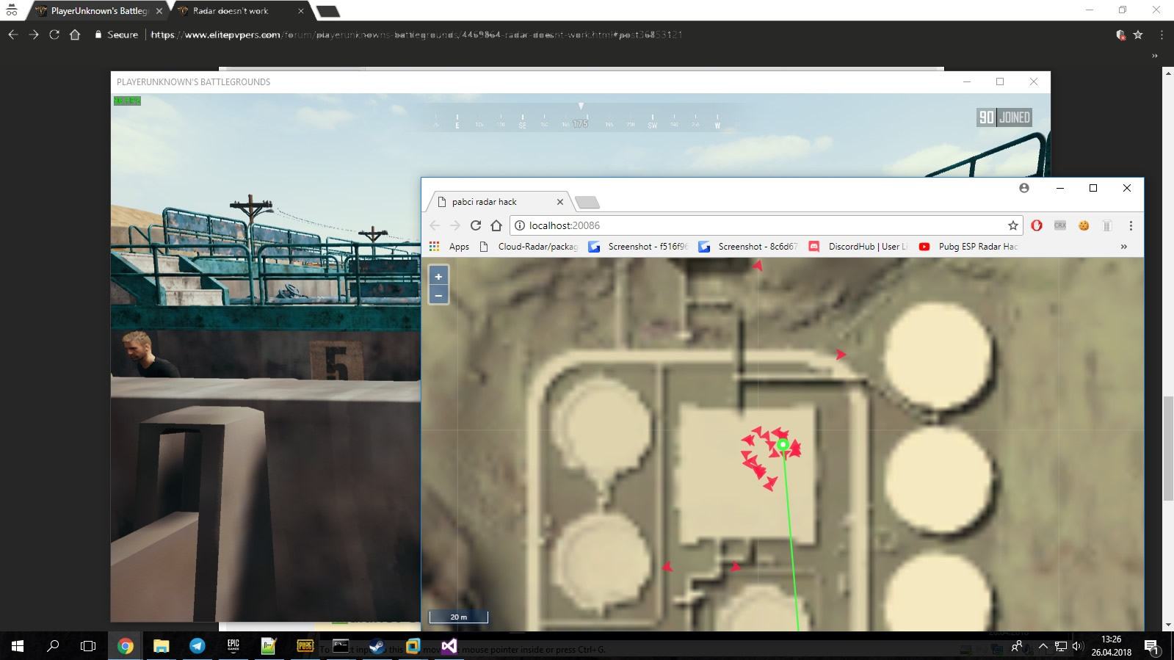
Task: Open Visual Studio from the taskbar
Action: (x=449, y=646)
